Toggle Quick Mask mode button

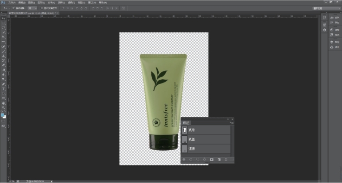coord(3,121)
